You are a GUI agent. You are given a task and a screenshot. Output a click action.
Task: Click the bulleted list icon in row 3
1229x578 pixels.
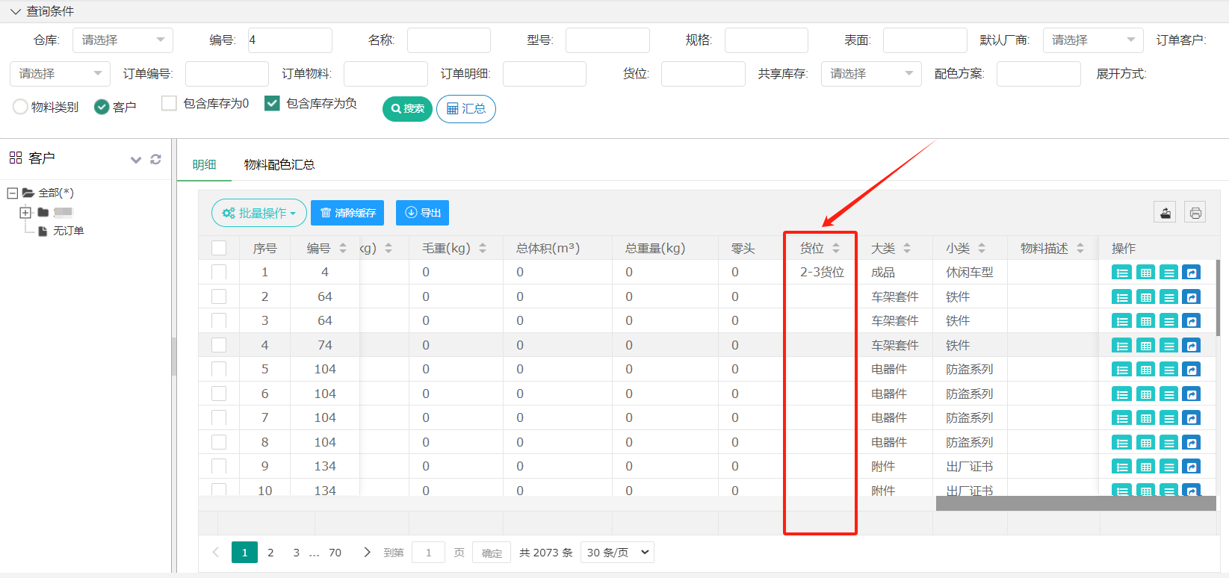(x=1121, y=321)
